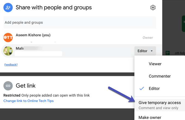Click the Share with people and groups title

[54, 8]
